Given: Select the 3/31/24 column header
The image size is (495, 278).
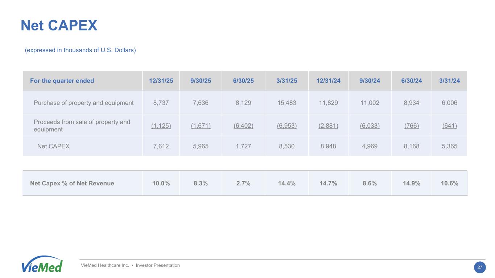Looking at the screenshot, I should 450,81.
